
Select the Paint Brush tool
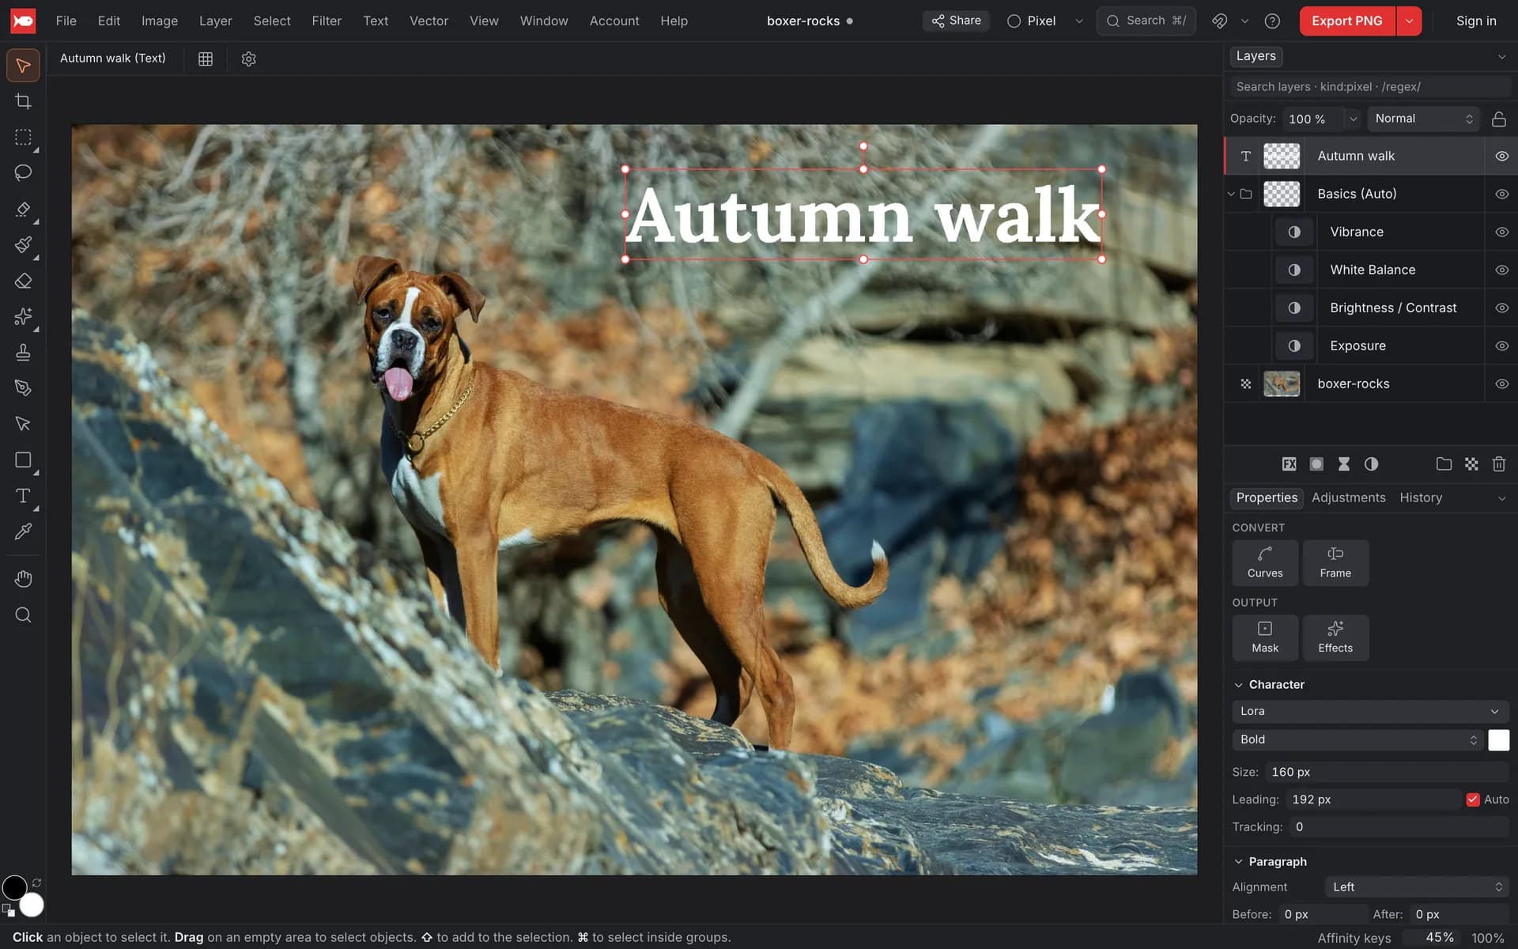pos(23,244)
